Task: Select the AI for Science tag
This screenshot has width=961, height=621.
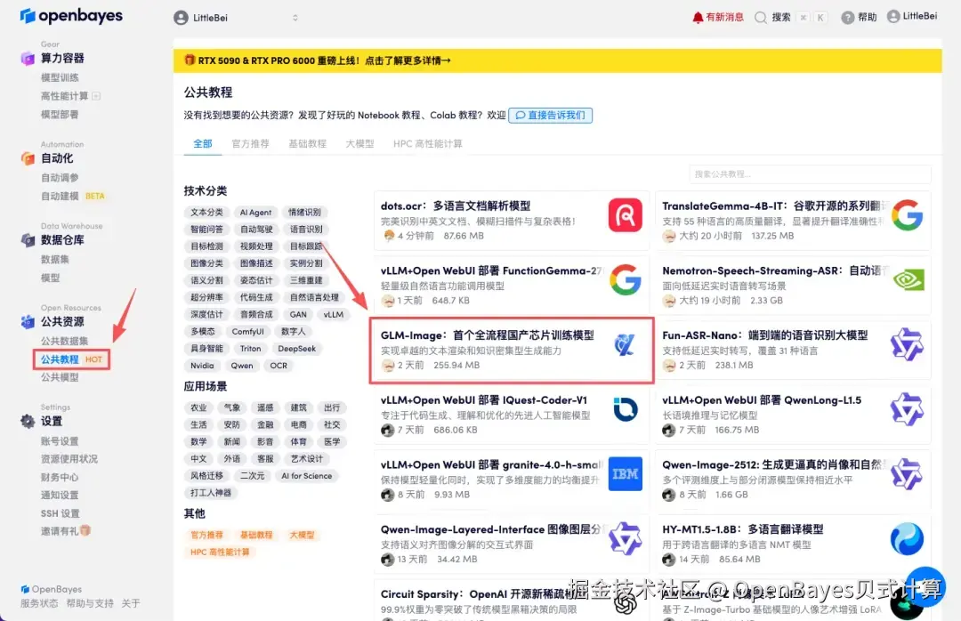Action: point(306,476)
